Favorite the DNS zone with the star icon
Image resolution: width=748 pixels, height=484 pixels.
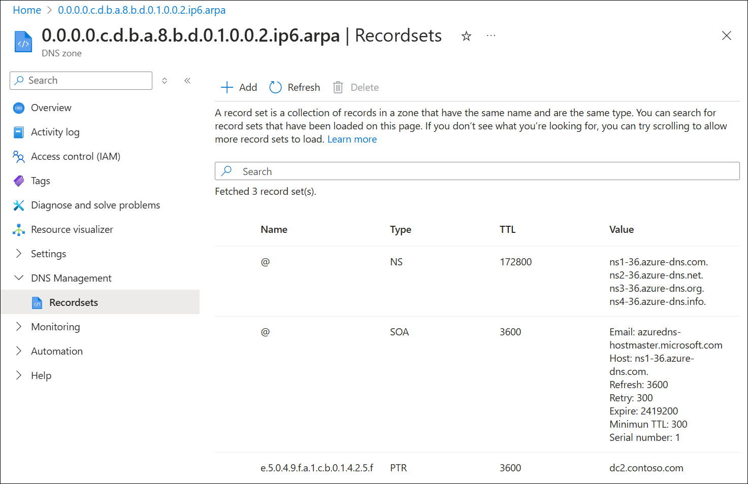(466, 36)
